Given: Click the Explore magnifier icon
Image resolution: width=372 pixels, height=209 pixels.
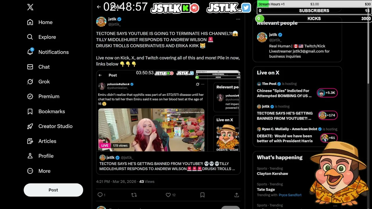Looking at the screenshot, I should [30, 37].
